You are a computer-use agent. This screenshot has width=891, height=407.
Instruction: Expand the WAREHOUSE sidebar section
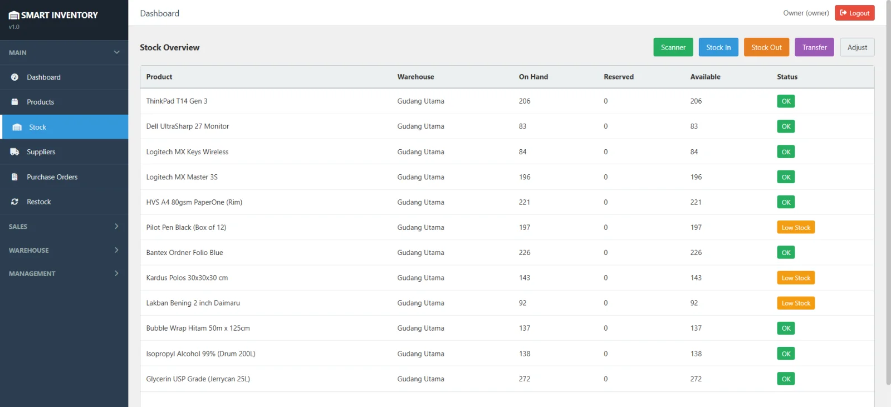click(x=116, y=251)
